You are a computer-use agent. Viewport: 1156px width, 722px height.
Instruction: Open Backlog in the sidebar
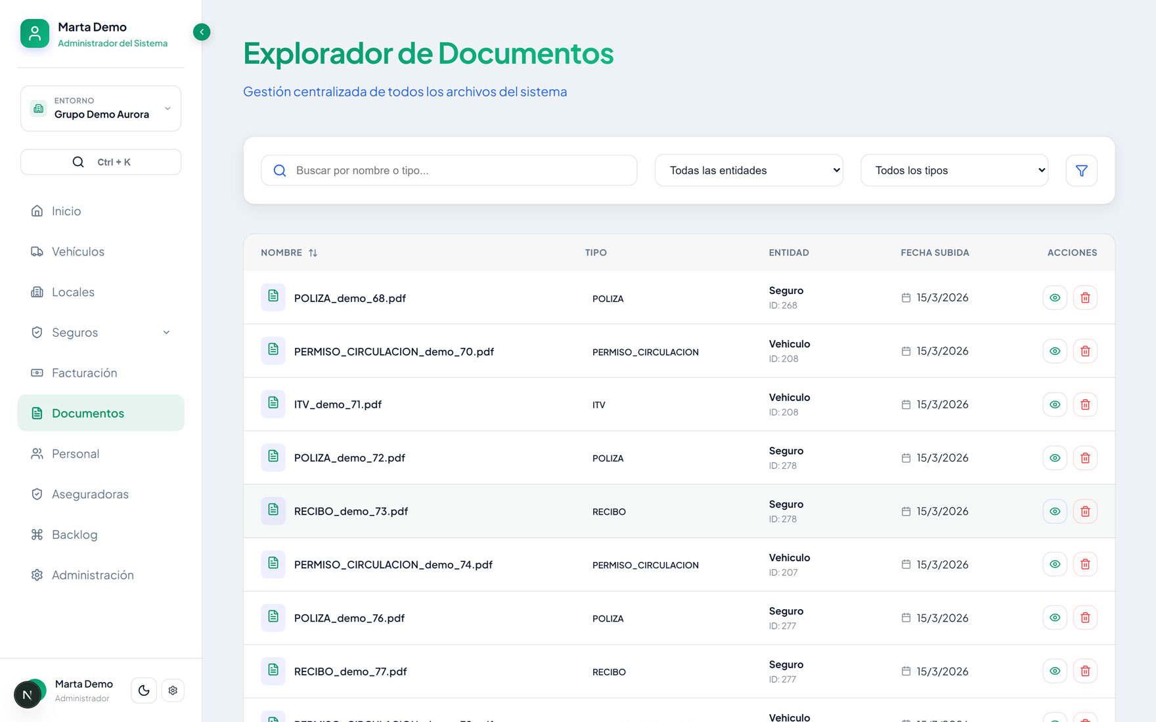pos(101,534)
